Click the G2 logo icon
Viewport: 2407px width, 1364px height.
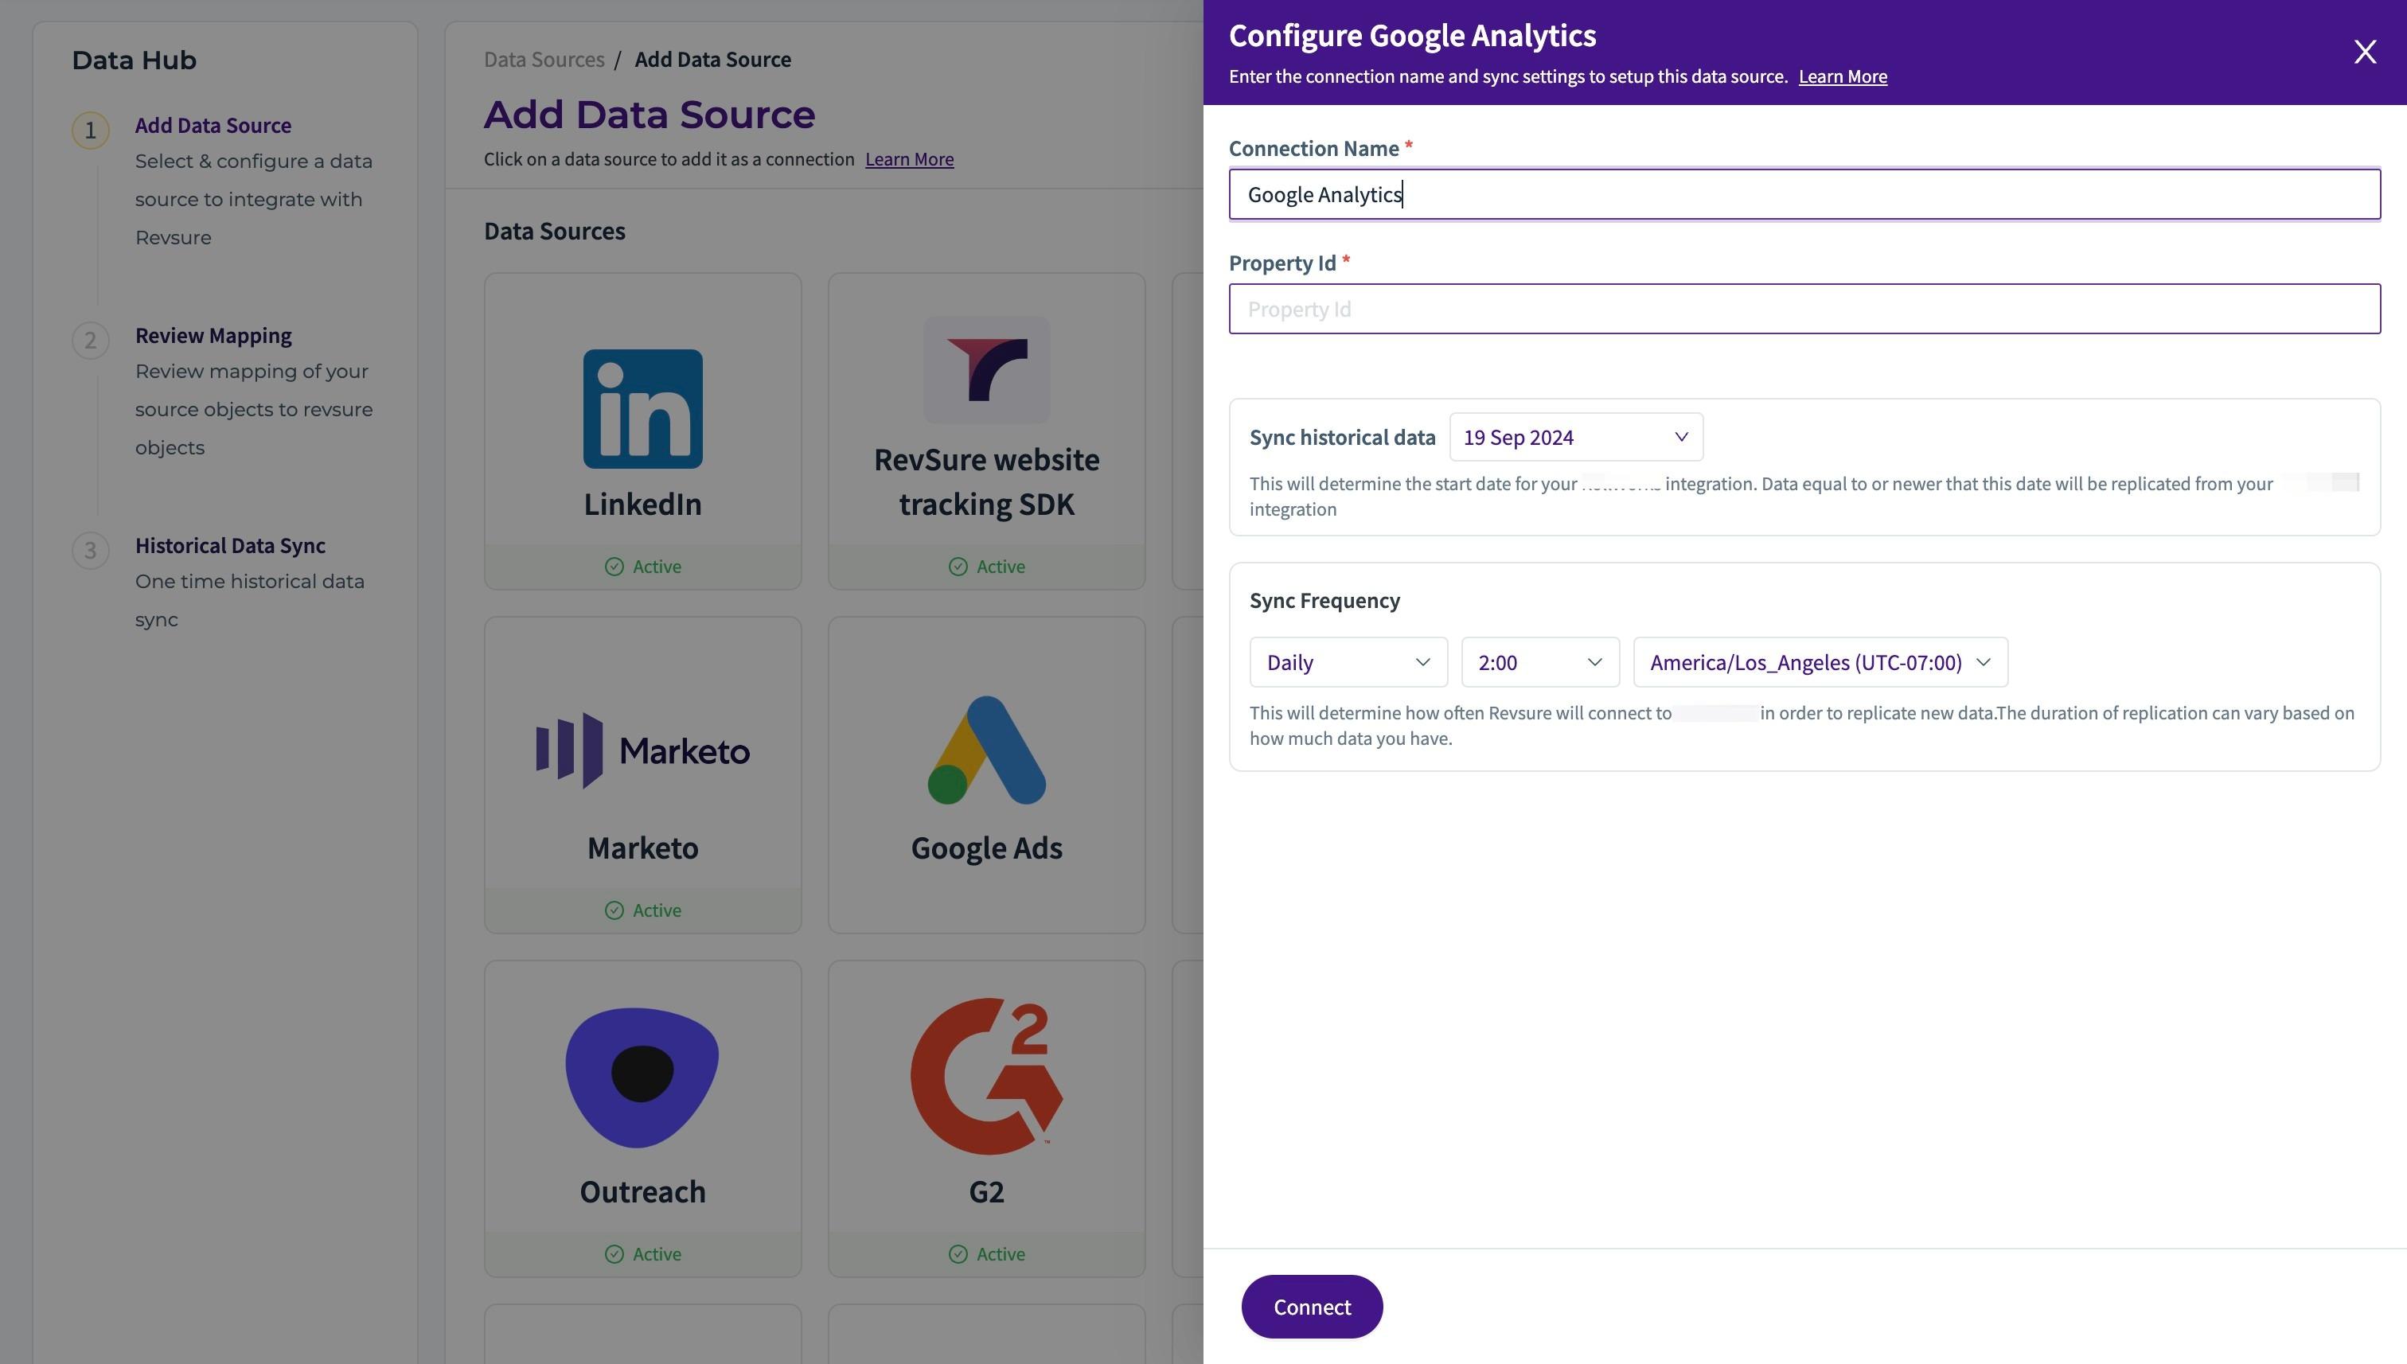985,1074
